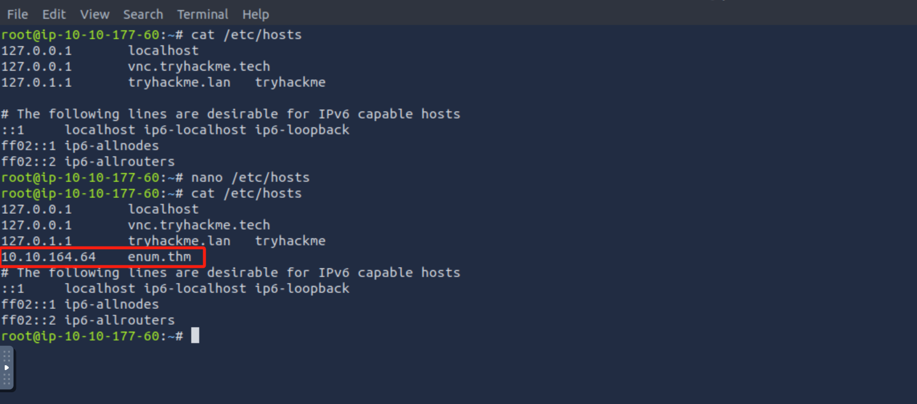Image resolution: width=917 pixels, height=404 pixels.
Task: Click the first vnc.tryhackme.tech hostname
Action: 199,66
